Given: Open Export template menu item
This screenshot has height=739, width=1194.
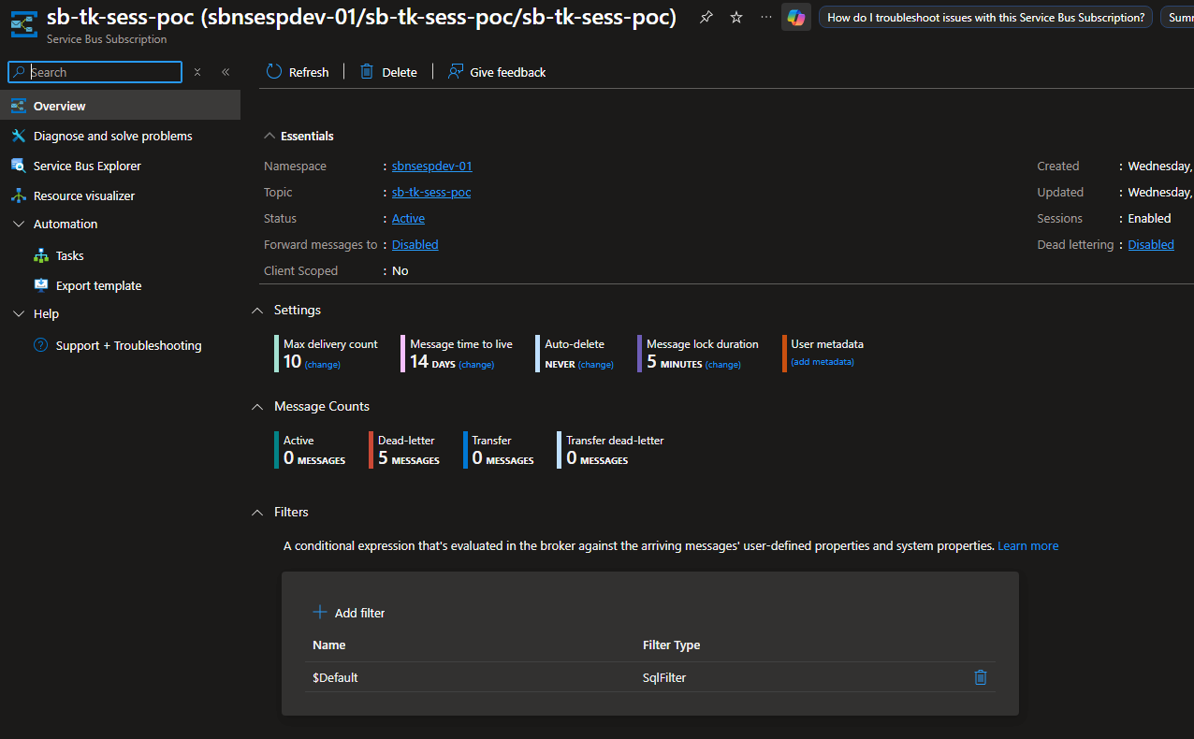Looking at the screenshot, I should click(98, 285).
